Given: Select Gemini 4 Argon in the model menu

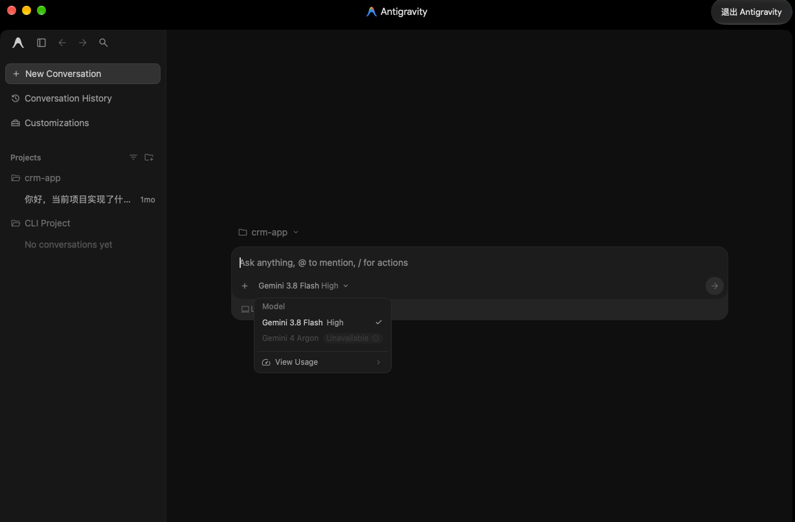Looking at the screenshot, I should coord(322,338).
